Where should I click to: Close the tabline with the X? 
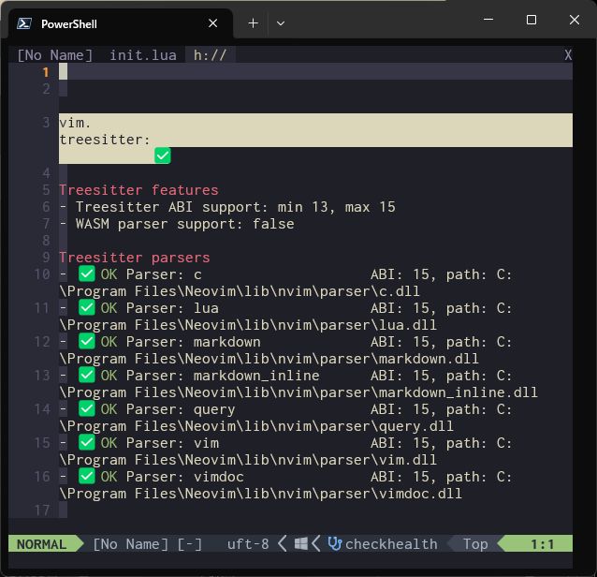click(567, 55)
